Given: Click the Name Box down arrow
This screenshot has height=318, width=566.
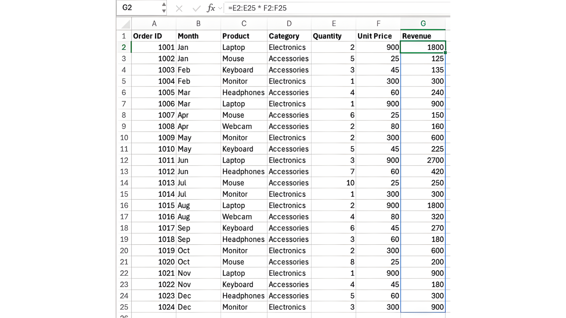Looking at the screenshot, I should point(164,11).
